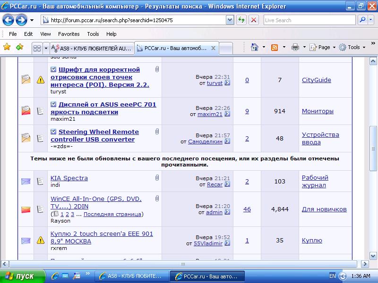Click the RSS feeds icon
The image size is (378, 283).
pos(275,47)
